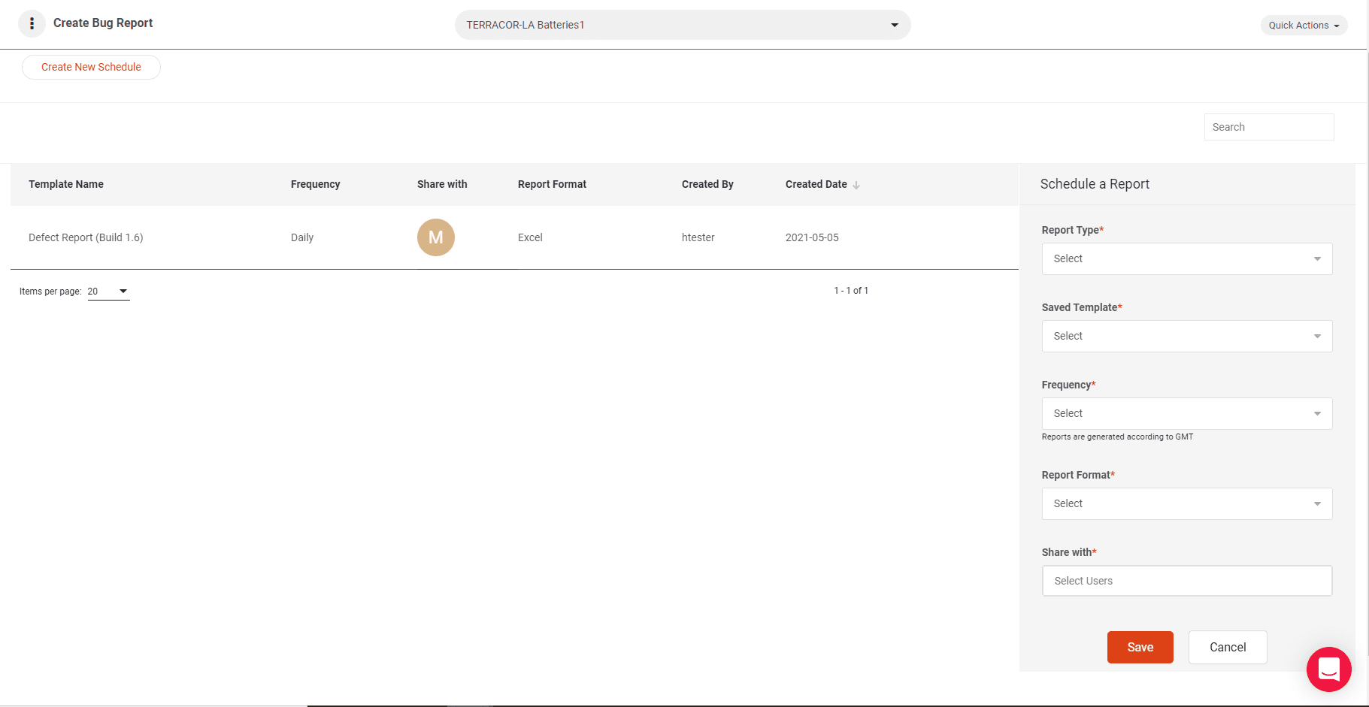Click the Excel format cell
Viewport: 1369px width, 707px height.
click(530, 237)
